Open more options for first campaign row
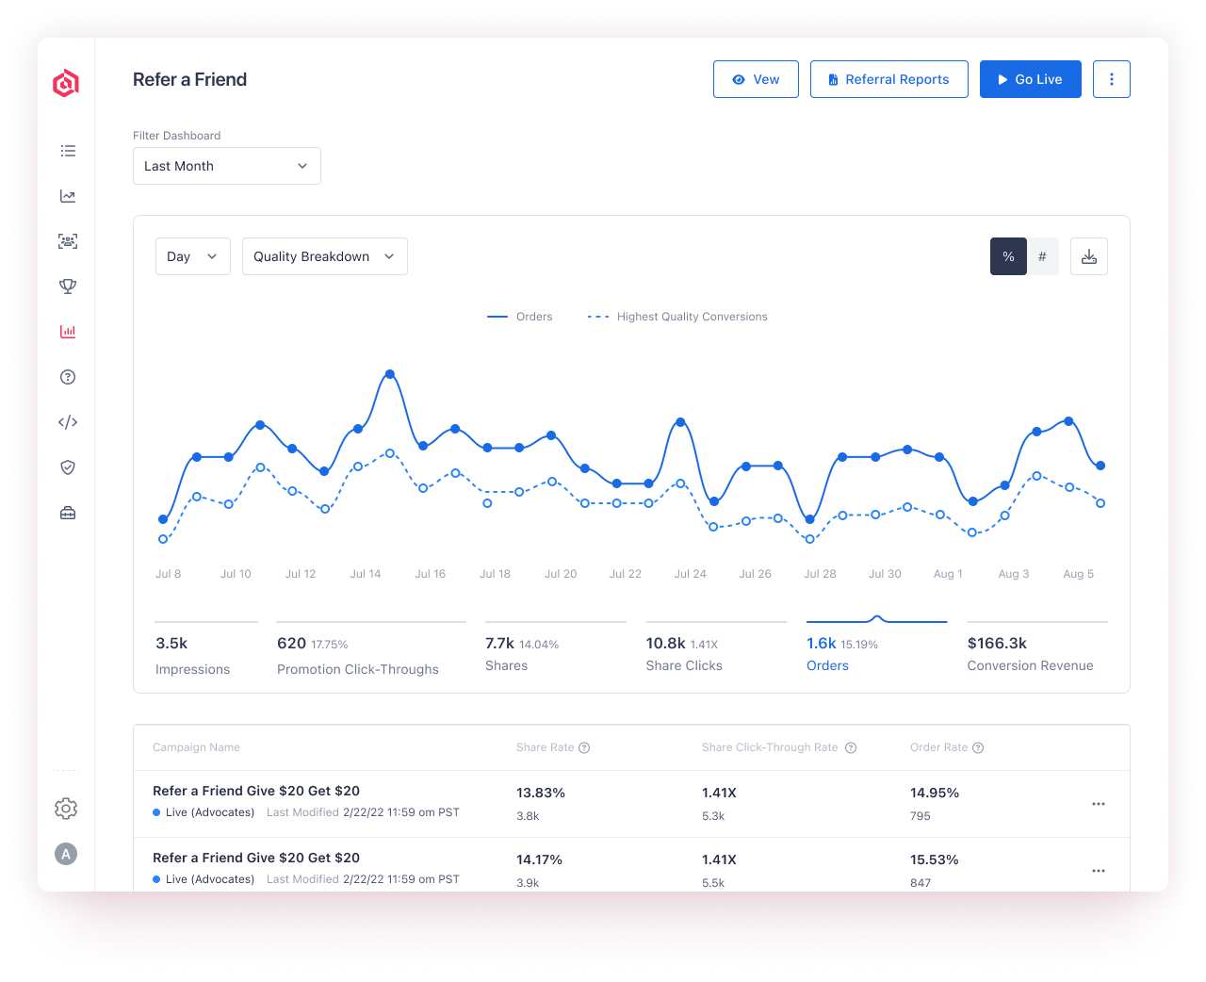The width and height of the screenshot is (1206, 982). (x=1098, y=804)
